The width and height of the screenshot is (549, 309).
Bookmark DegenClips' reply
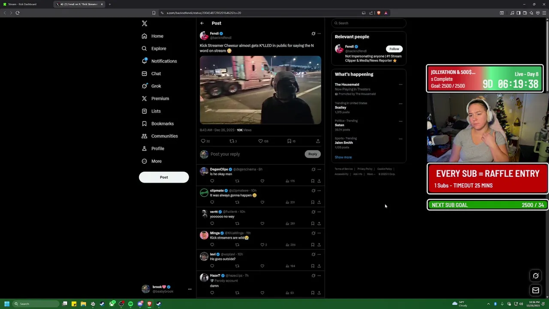pos(313,181)
